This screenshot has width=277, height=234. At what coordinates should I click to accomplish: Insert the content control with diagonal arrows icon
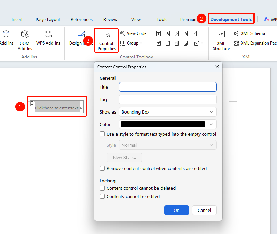185,33
